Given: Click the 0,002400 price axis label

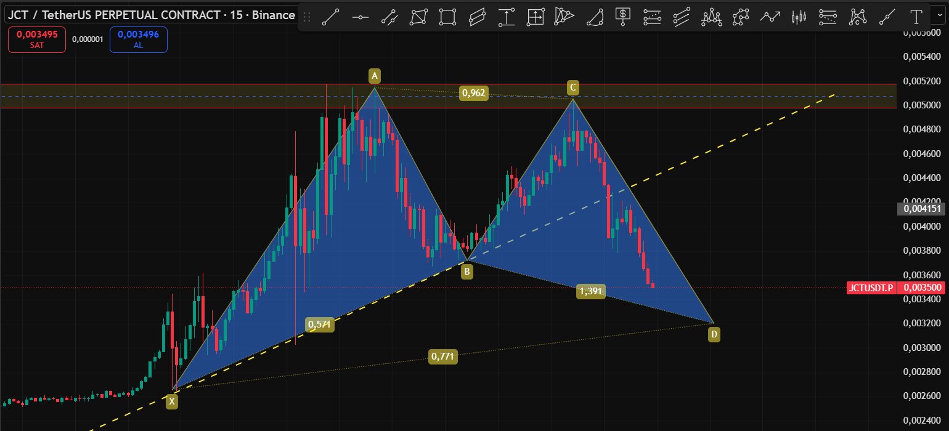Looking at the screenshot, I should (922, 421).
